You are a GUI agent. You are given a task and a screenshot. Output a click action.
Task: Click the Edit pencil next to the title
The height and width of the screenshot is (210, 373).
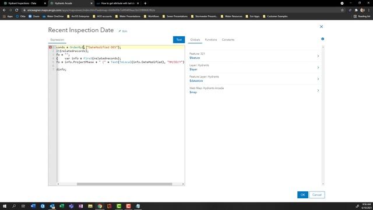point(123,31)
